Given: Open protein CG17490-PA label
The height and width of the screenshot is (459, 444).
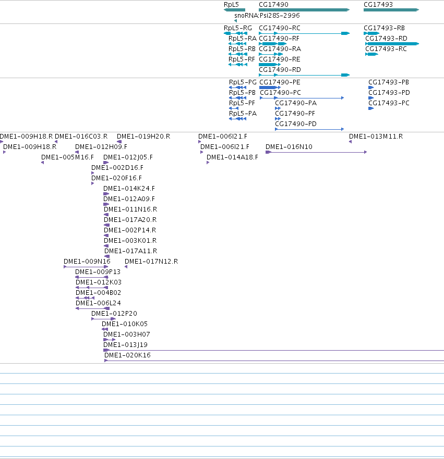Looking at the screenshot, I should click(296, 103).
